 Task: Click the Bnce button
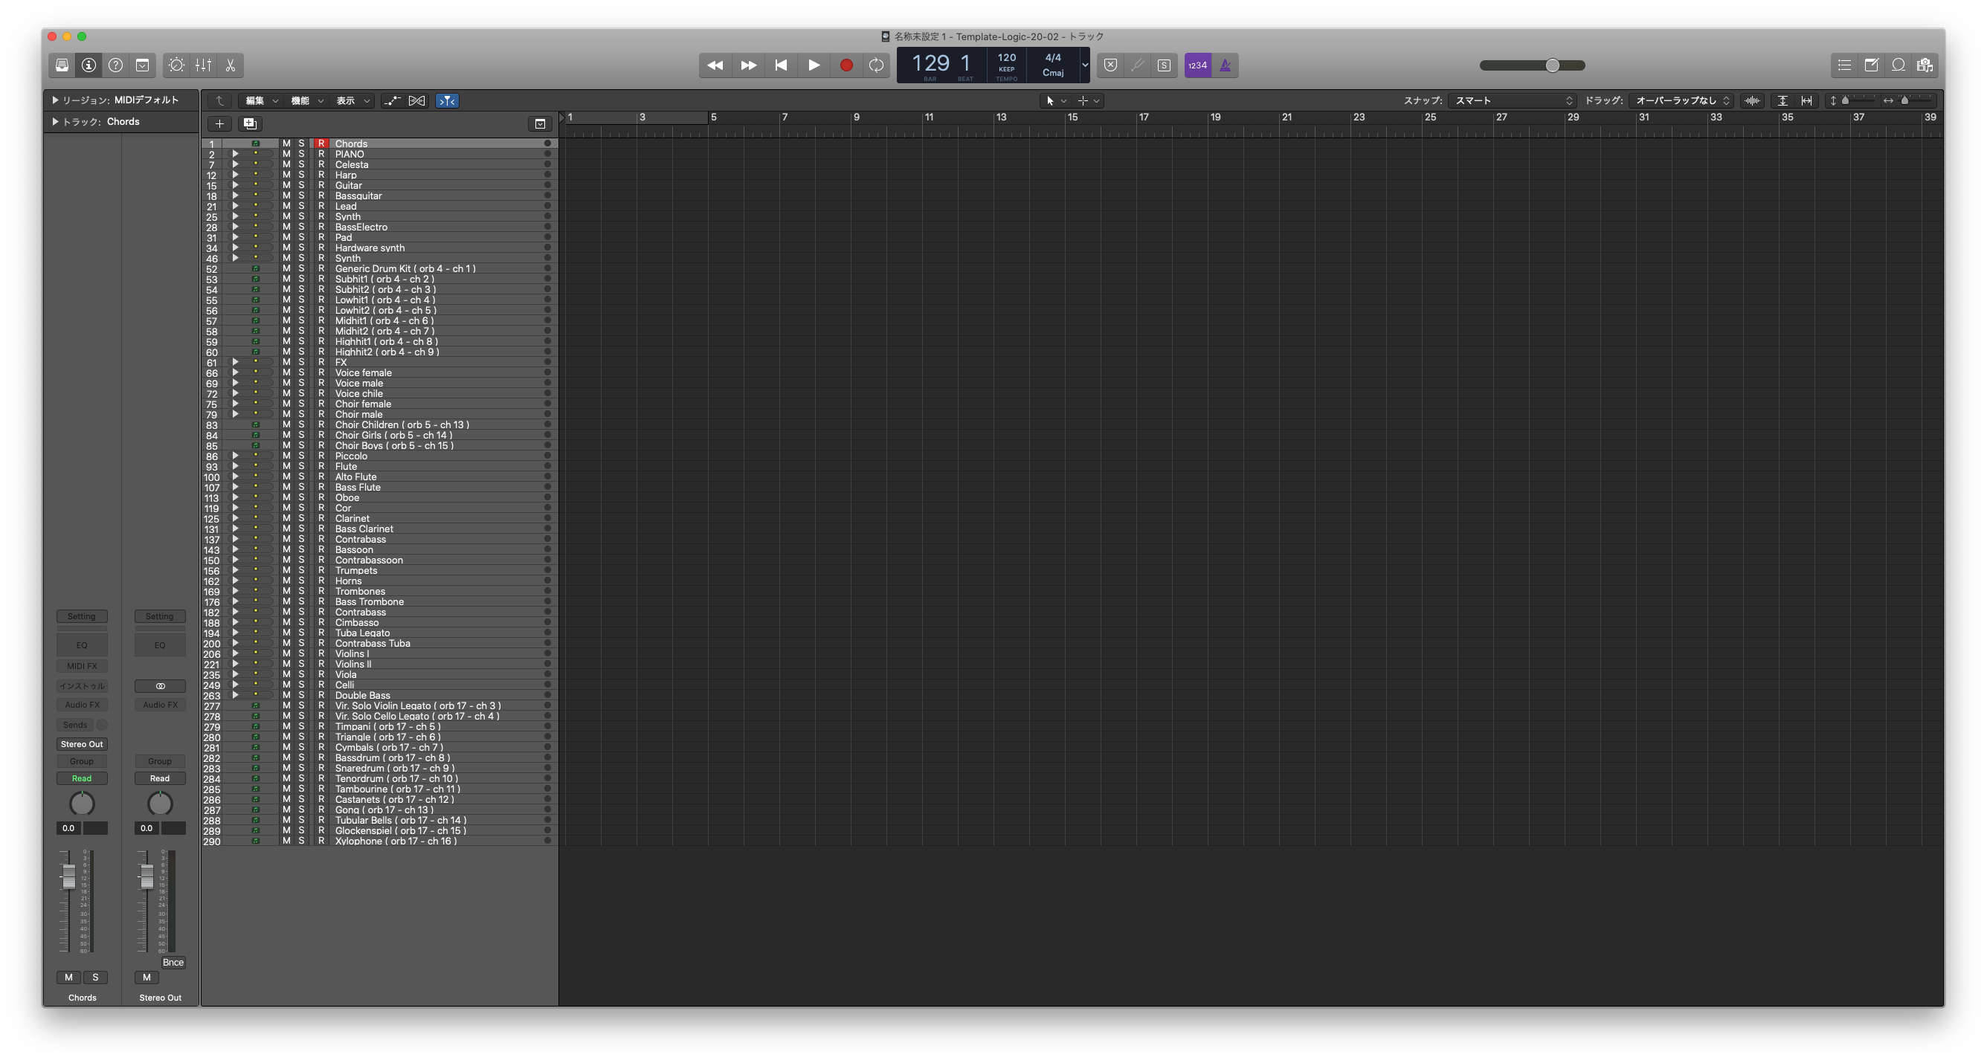173,962
